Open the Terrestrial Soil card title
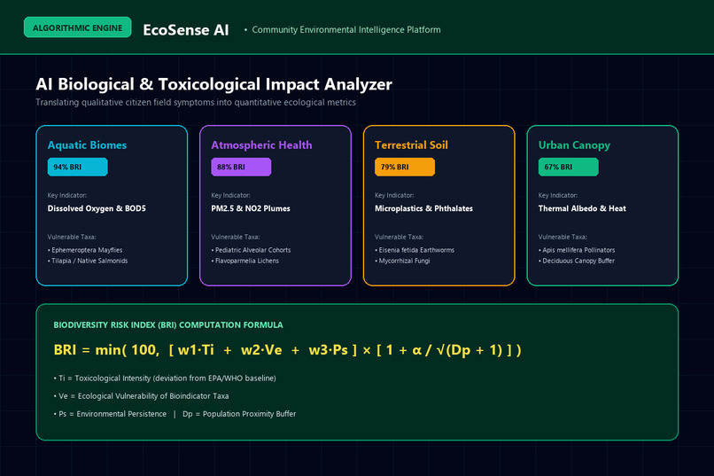This screenshot has width=714, height=476. [411, 144]
